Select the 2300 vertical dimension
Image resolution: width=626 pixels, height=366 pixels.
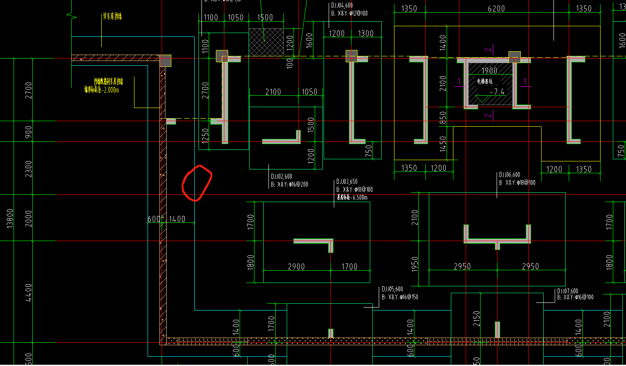(x=28, y=169)
